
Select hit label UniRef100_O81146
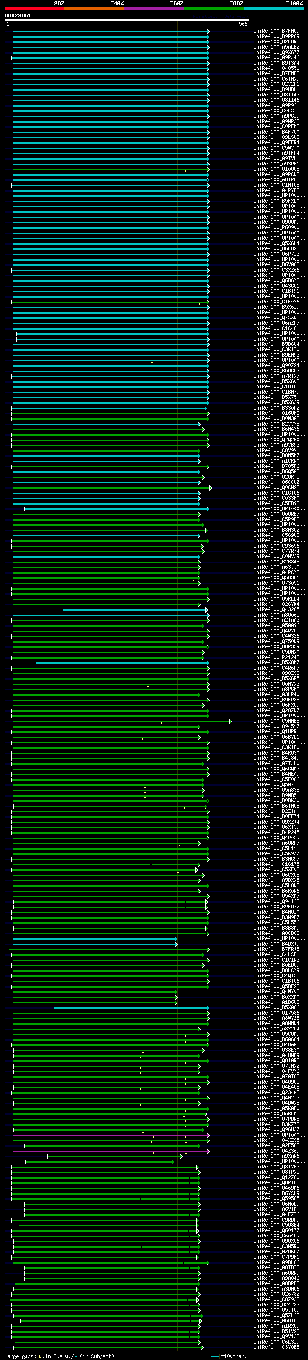[x=276, y=100]
